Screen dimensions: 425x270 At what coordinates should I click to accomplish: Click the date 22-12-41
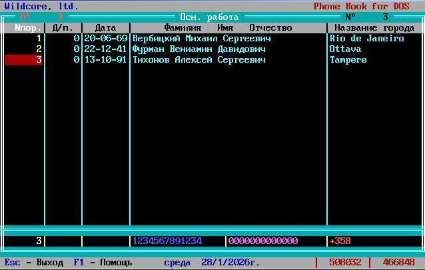[105, 49]
